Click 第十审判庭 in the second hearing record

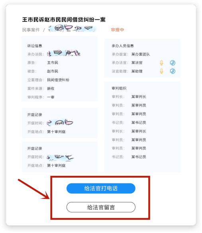[x=56, y=165]
